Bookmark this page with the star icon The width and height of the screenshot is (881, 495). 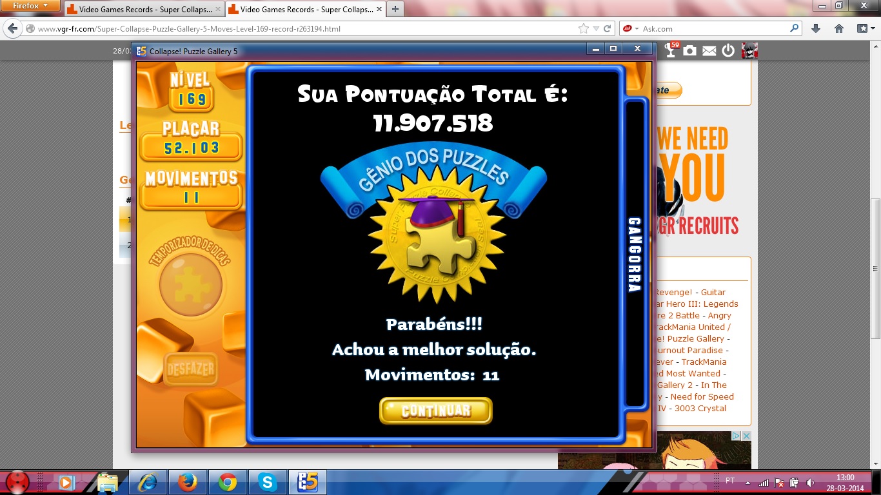tap(584, 28)
